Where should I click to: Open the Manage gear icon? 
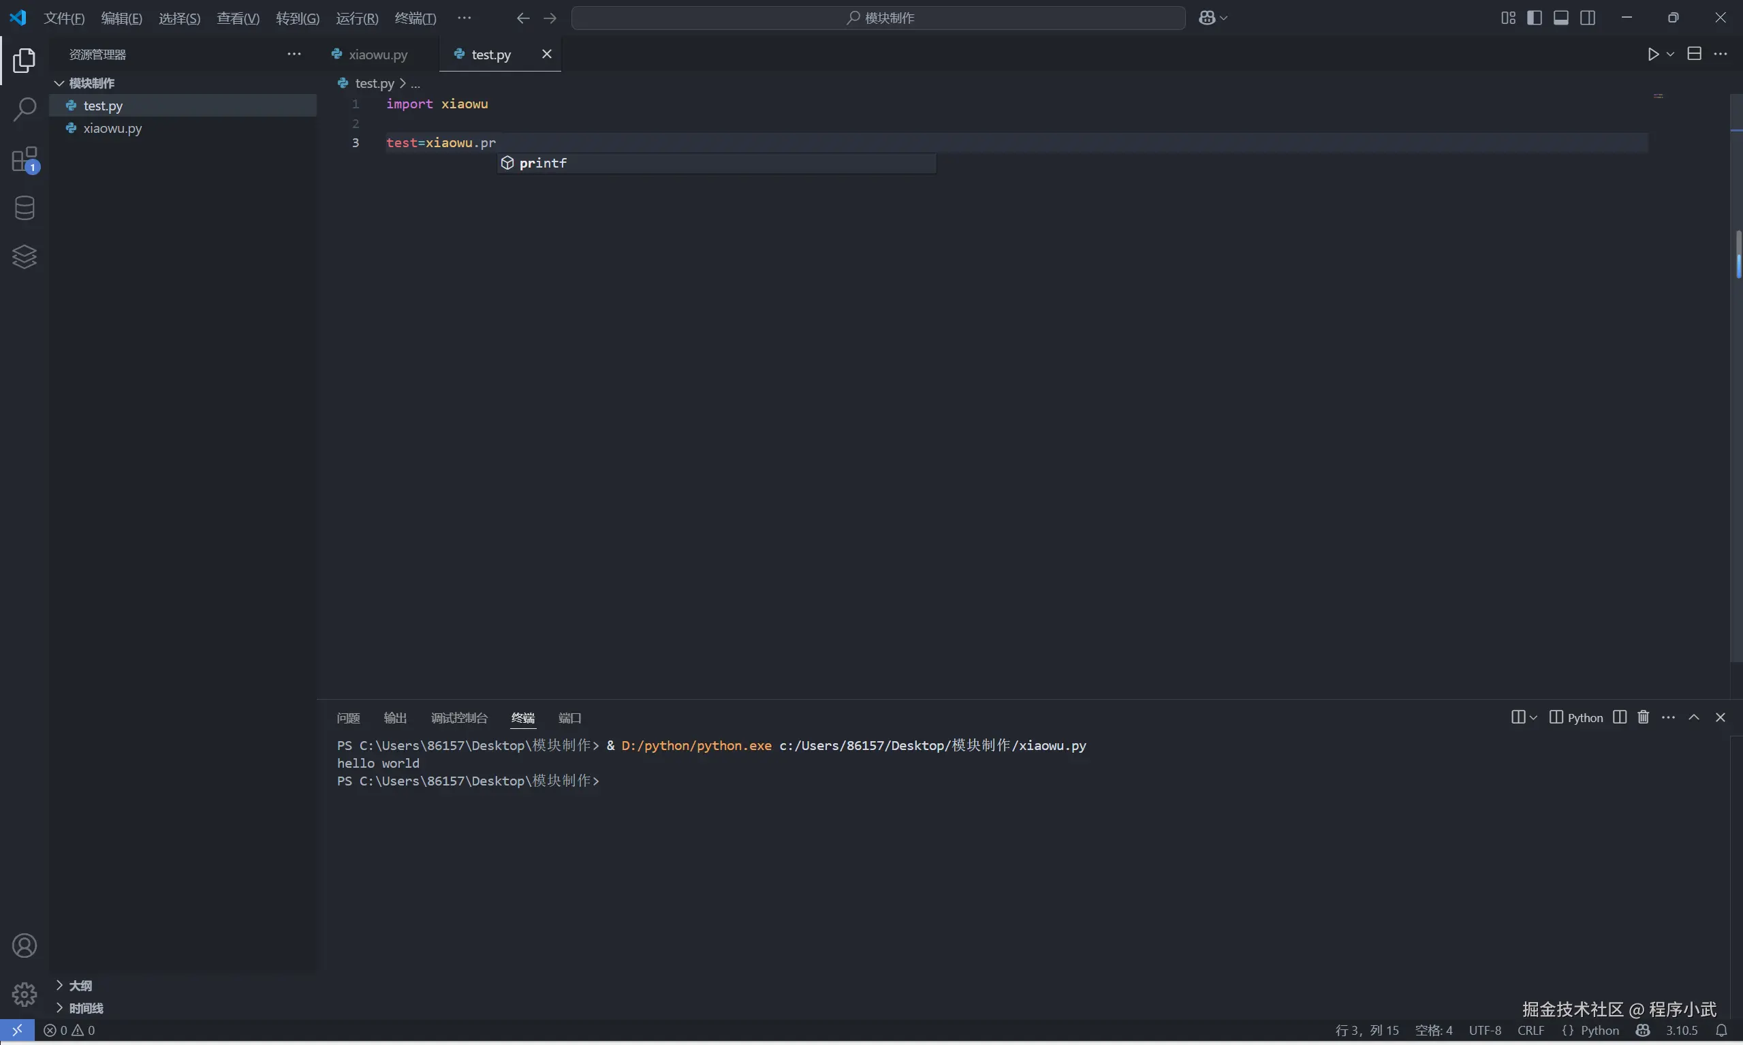[x=24, y=995]
